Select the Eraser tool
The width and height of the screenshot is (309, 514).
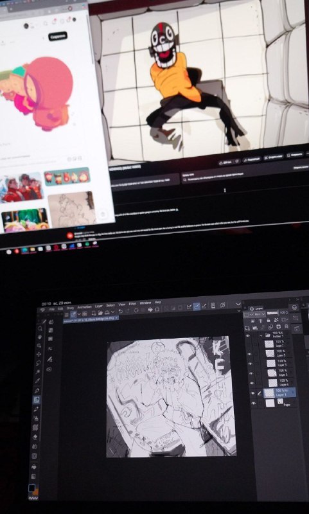35,436
